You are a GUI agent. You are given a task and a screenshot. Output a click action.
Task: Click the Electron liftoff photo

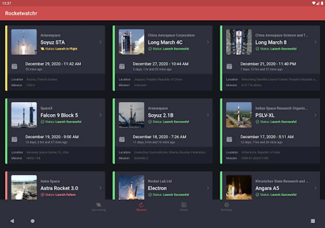(x=132, y=187)
